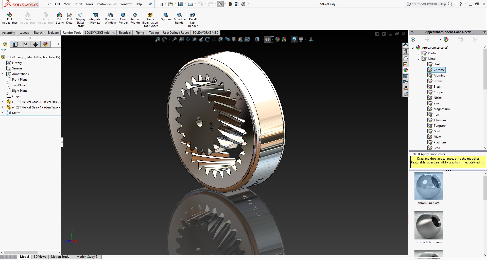
Task: Open the File Explorer task pane tab
Action: coord(406,58)
